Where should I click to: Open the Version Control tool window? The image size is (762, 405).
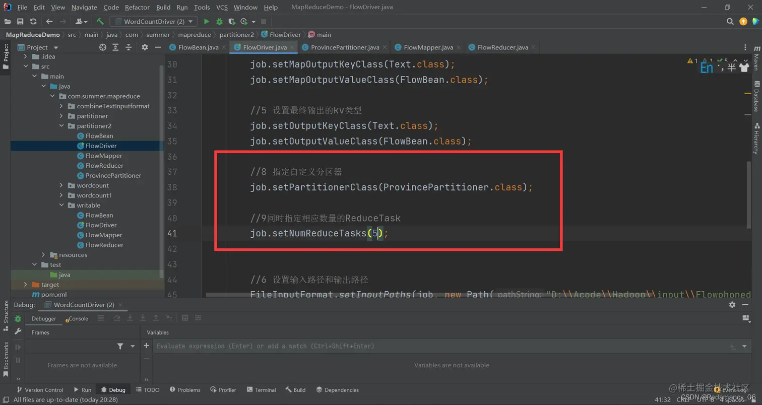40,390
